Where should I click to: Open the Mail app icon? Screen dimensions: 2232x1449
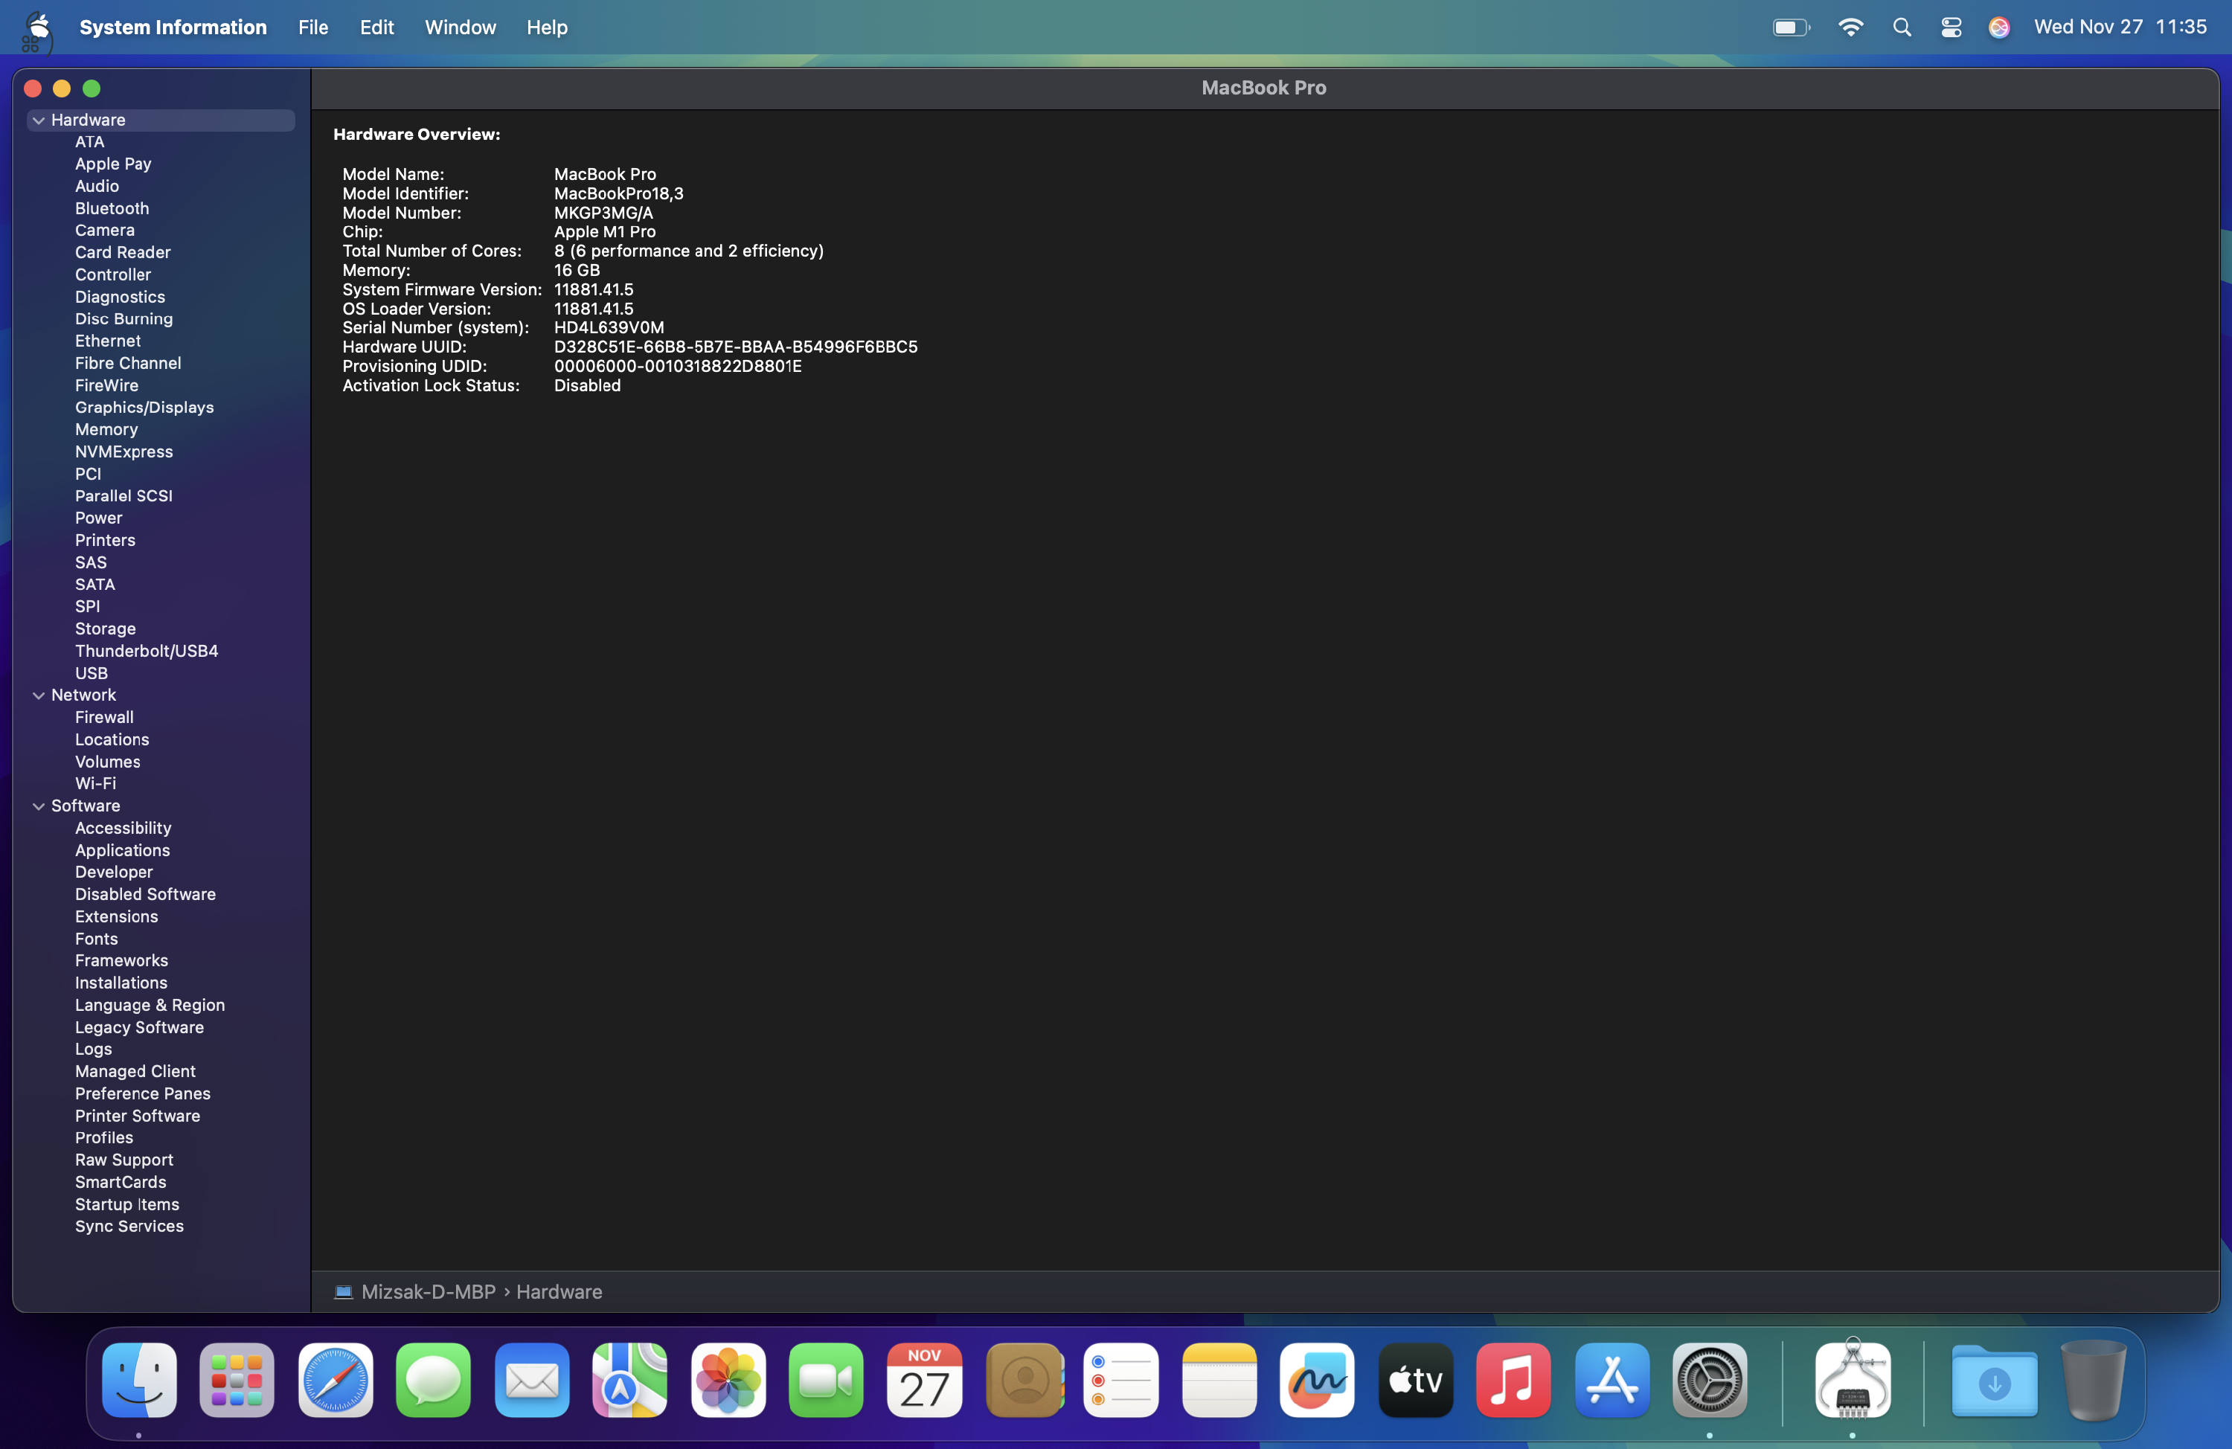tap(532, 1380)
